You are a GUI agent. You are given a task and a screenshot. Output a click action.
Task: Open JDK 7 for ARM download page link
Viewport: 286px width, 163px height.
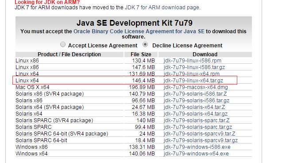click(x=162, y=8)
